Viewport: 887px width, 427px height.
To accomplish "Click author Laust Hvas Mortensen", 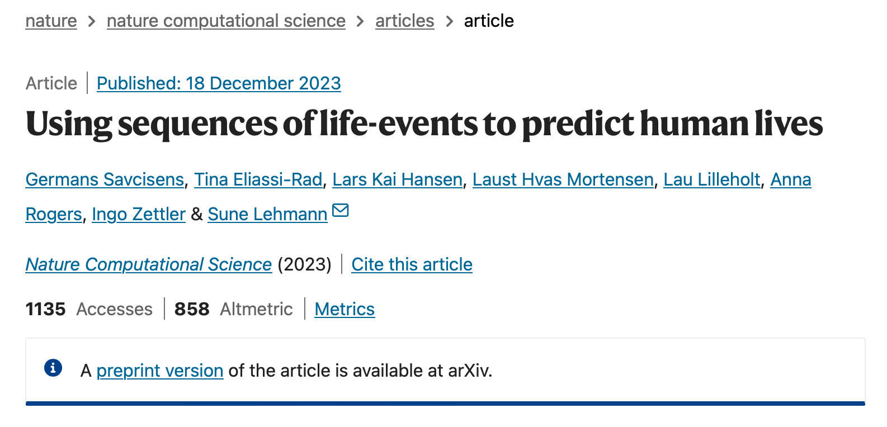I will [x=563, y=179].
